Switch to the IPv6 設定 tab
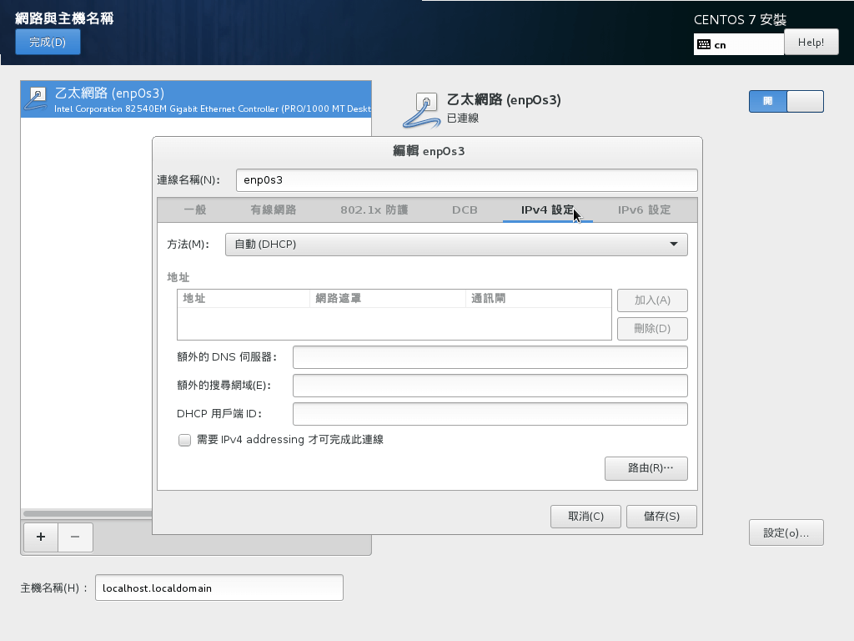The width and height of the screenshot is (854, 641). (x=644, y=209)
